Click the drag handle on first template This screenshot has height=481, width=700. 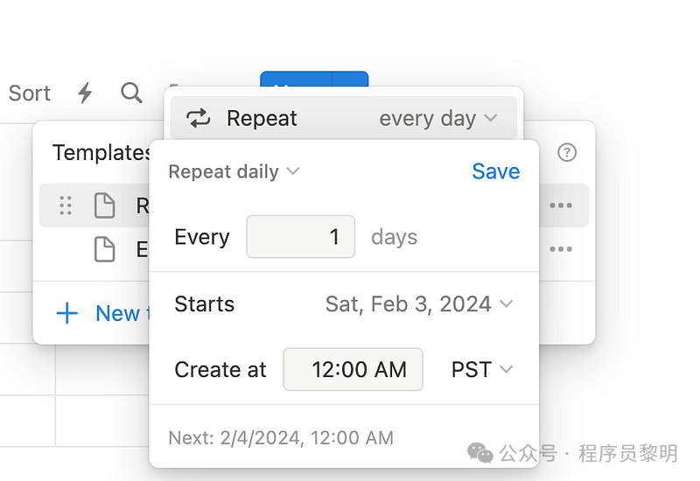[66, 206]
